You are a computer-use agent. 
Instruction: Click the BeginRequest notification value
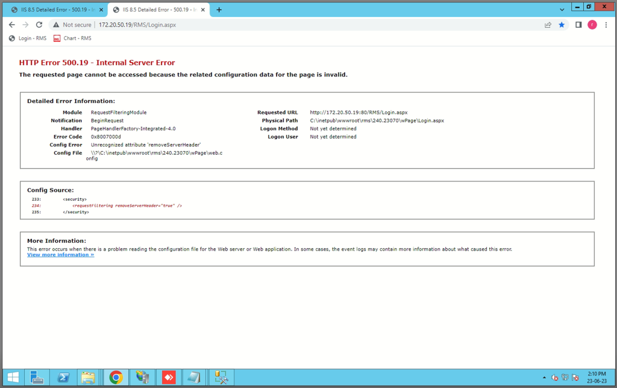pyautogui.click(x=107, y=121)
